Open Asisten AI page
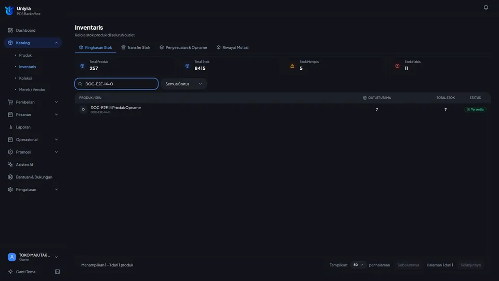 pyautogui.click(x=33, y=164)
